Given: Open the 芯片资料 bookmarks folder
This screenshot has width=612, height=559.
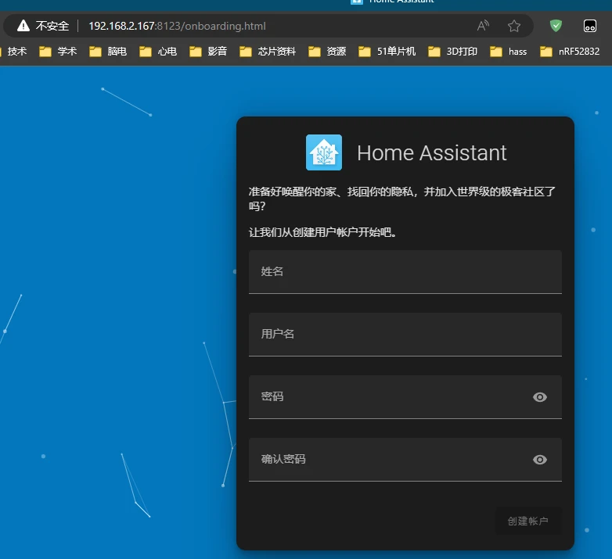Looking at the screenshot, I should tap(268, 52).
